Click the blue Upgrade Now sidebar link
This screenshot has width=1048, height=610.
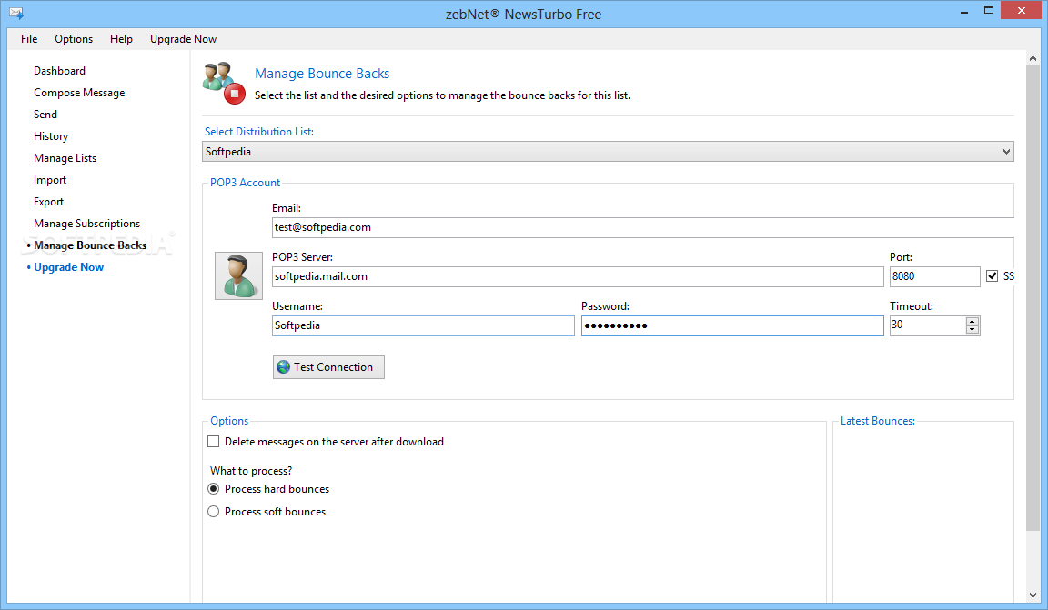[69, 267]
